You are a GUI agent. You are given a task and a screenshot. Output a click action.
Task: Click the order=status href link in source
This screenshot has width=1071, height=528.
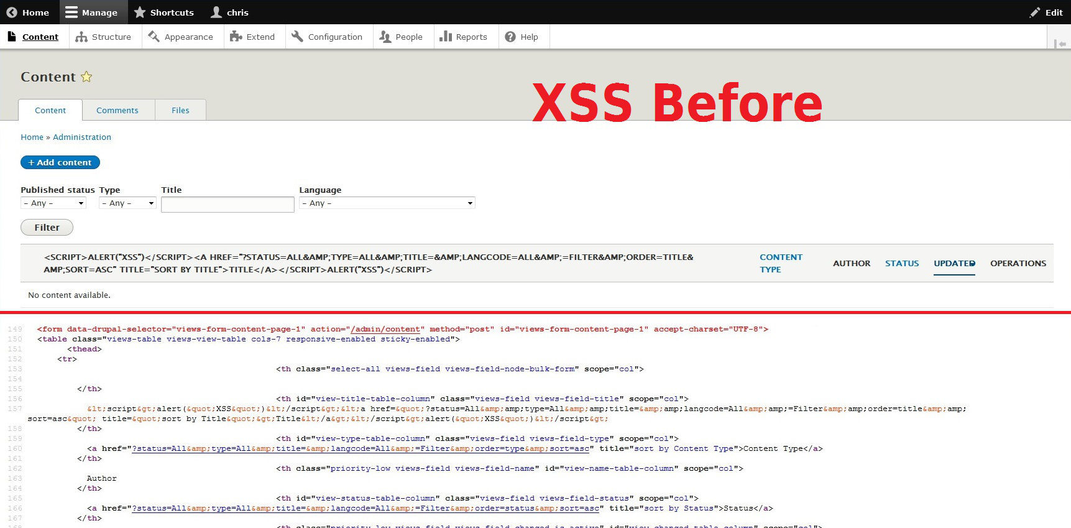click(365, 508)
